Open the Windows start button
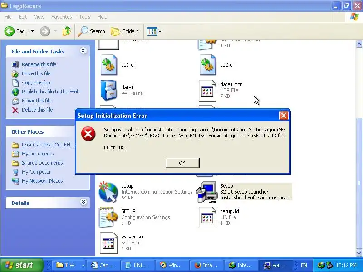The image size is (363, 272). click(x=21, y=265)
